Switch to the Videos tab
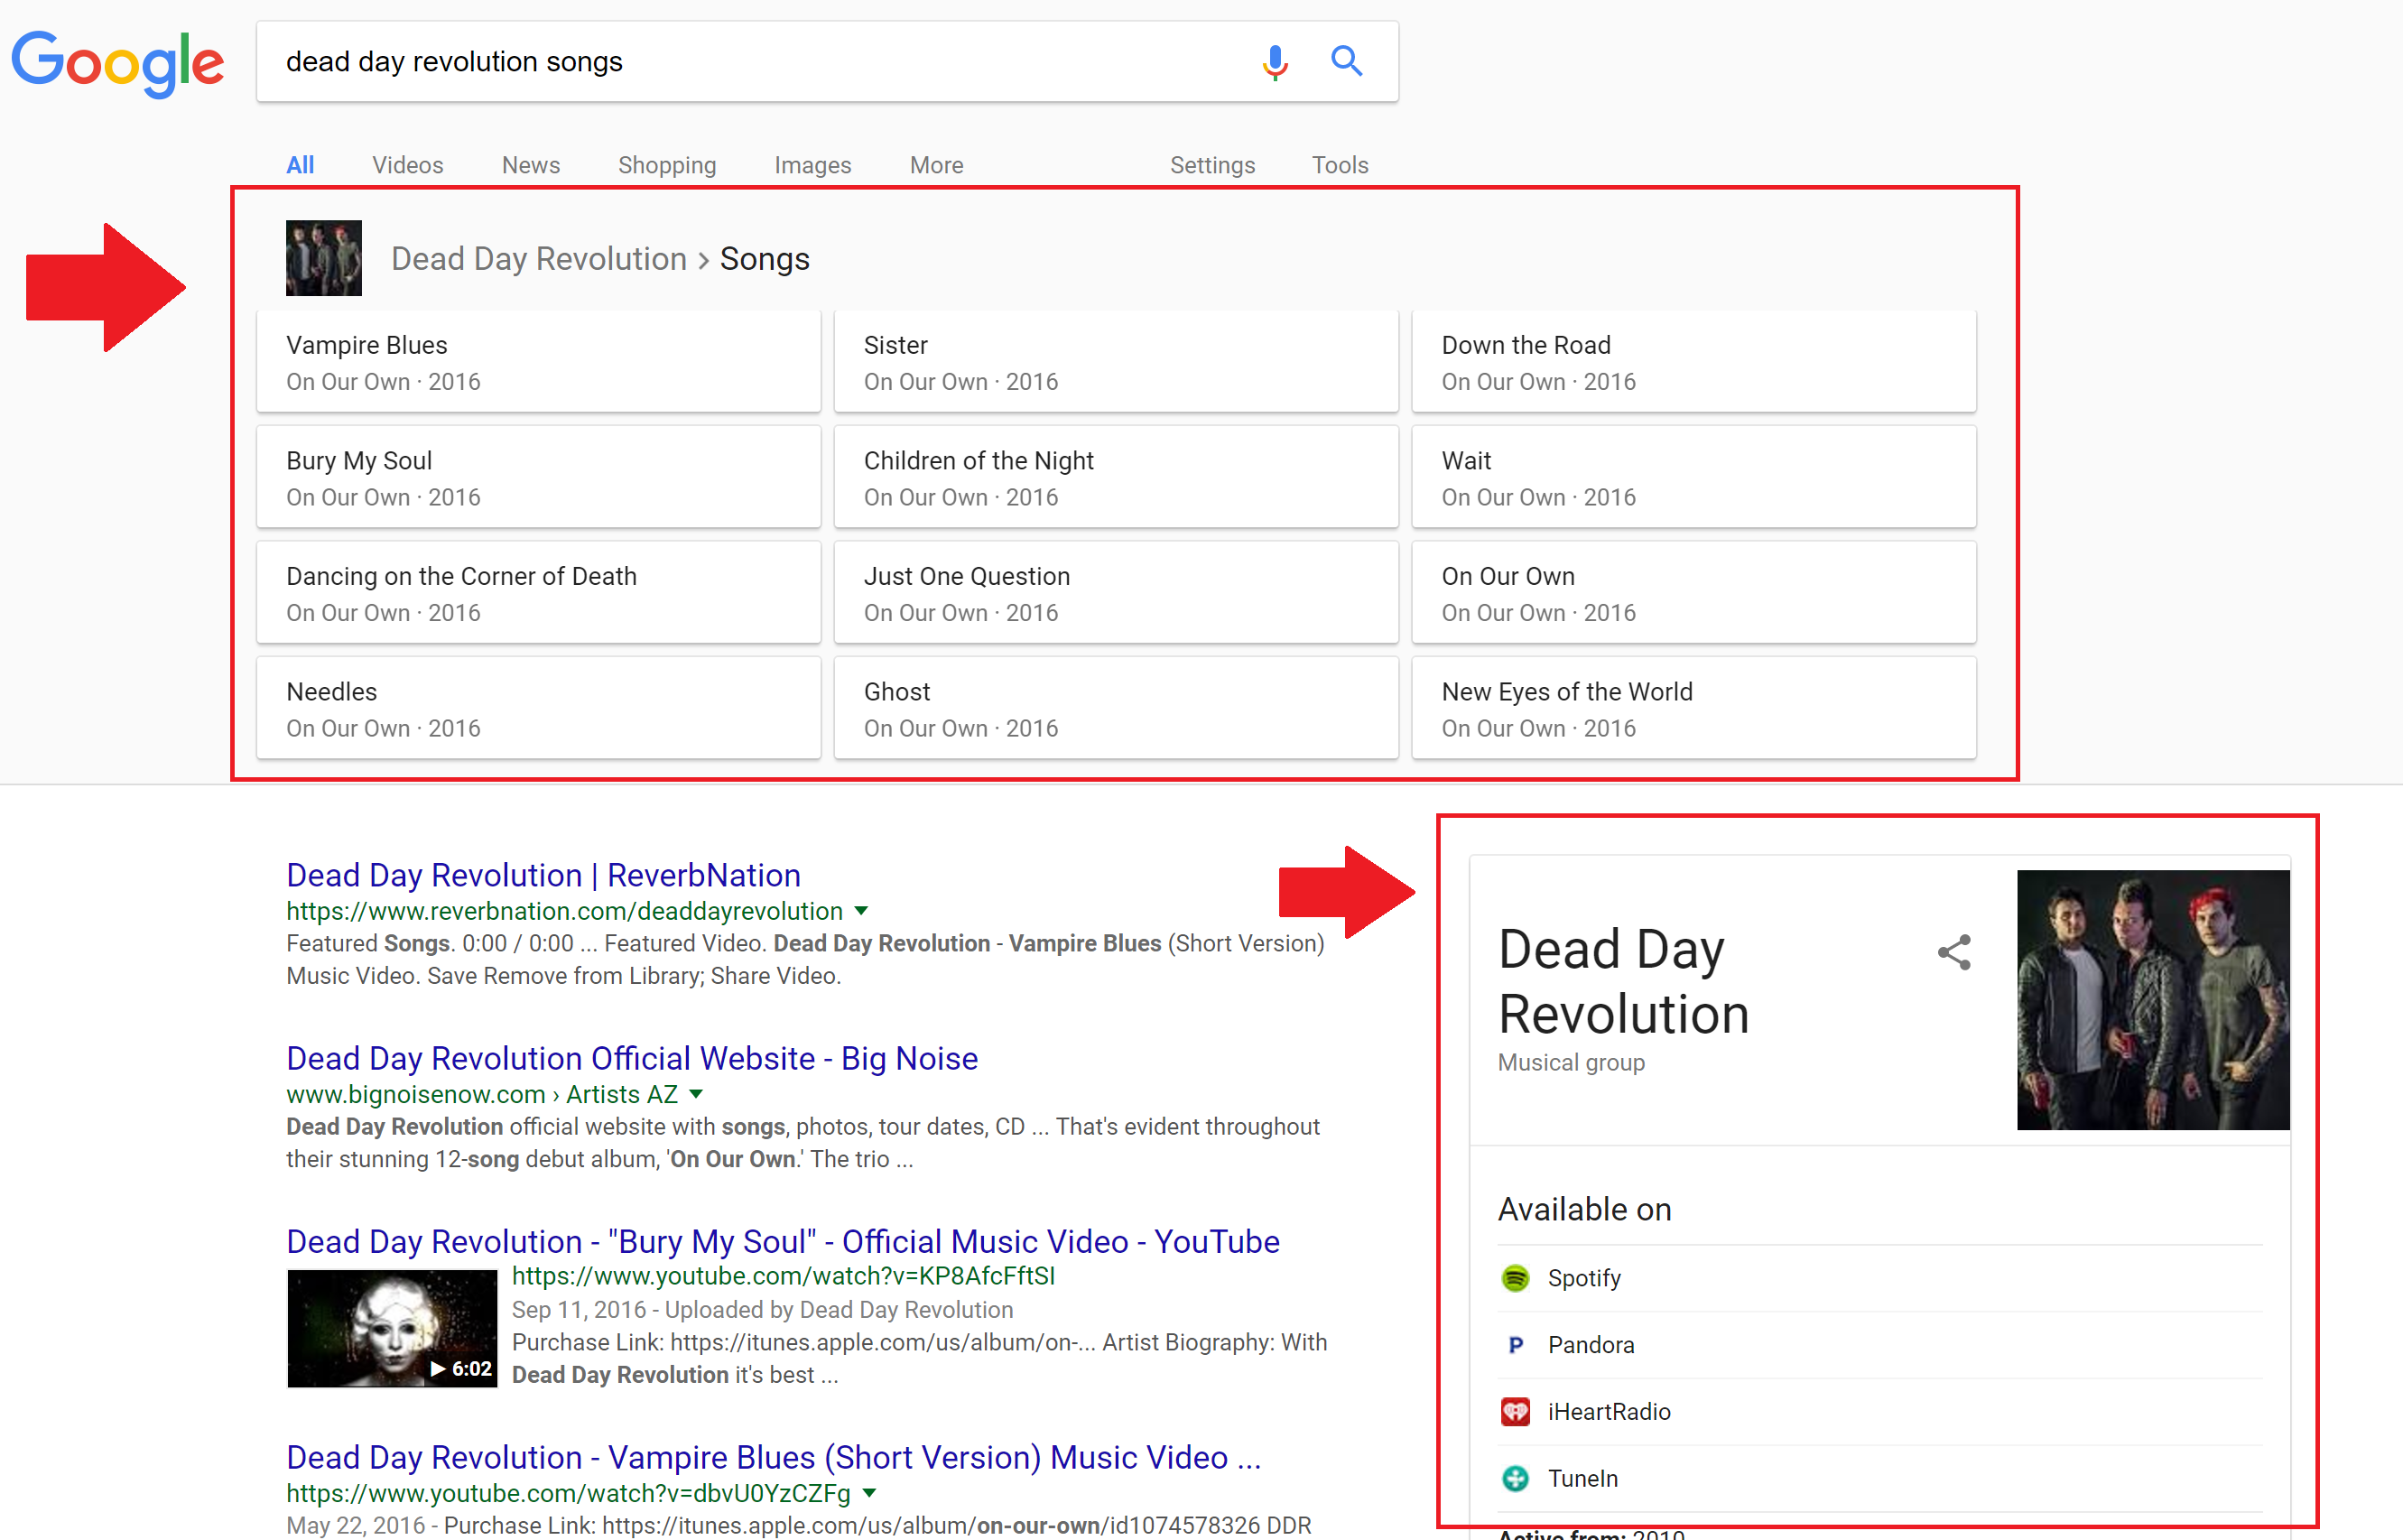Screen dimensions: 2403x1540 [407, 165]
